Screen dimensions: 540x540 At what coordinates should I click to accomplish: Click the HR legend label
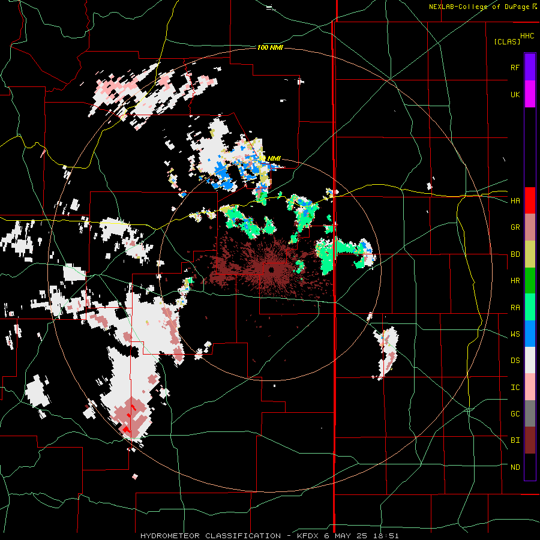515,281
